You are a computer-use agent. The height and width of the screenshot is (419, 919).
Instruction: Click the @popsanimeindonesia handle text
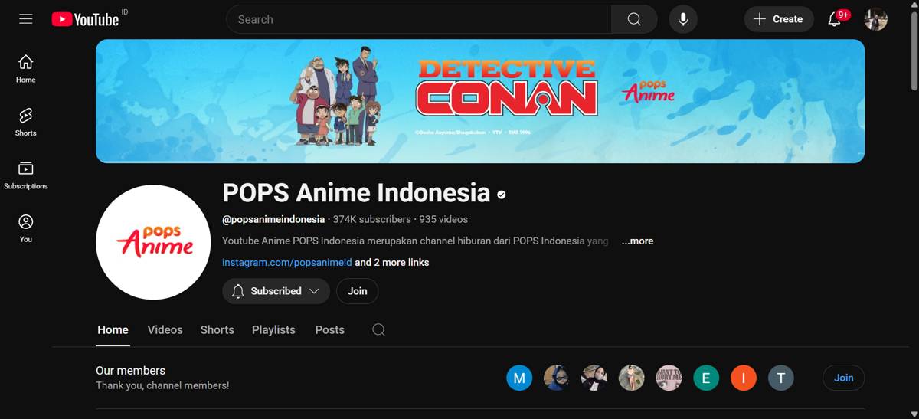[273, 219]
